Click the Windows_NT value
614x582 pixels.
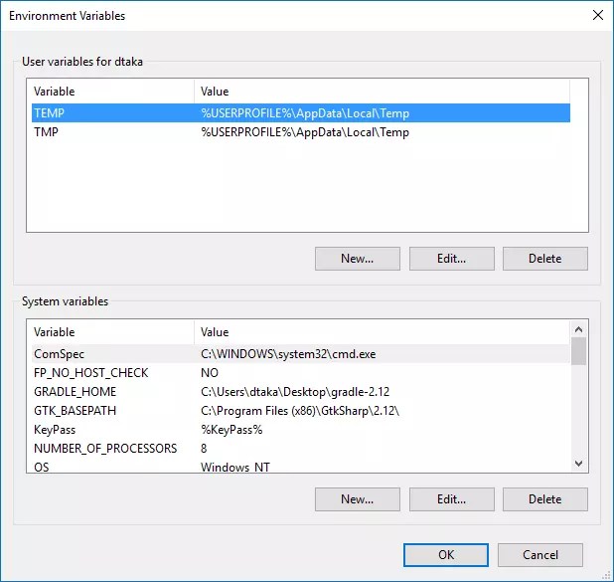pos(234,467)
